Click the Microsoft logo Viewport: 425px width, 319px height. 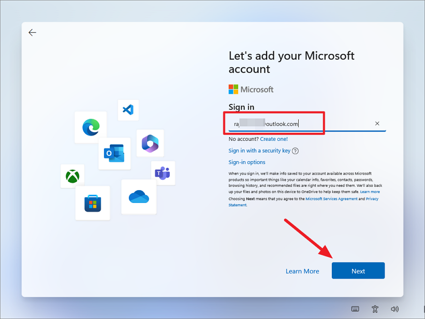(x=251, y=89)
